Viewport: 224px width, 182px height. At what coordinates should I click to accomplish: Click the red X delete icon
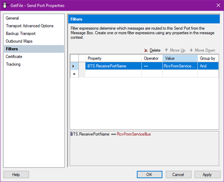click(146, 50)
